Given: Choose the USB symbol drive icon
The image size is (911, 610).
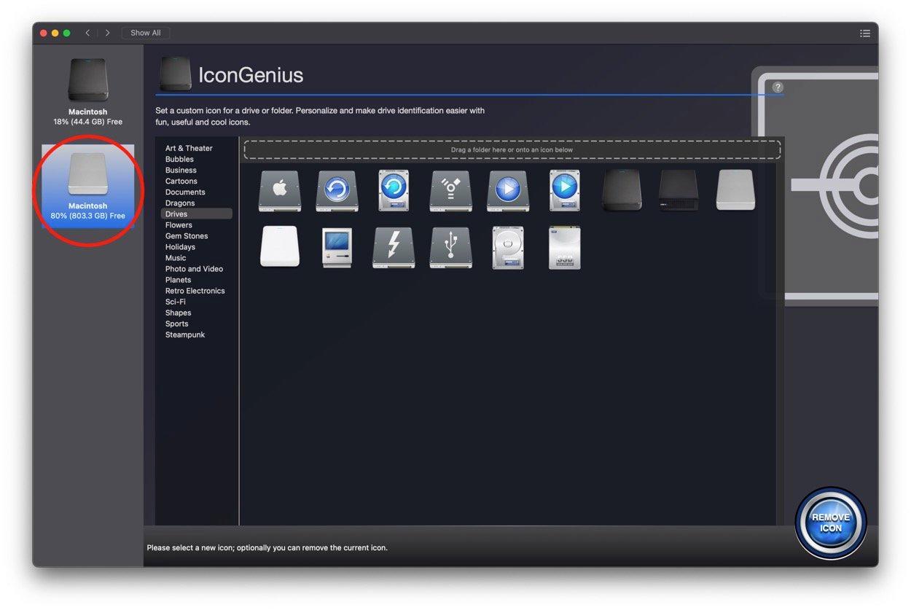Looking at the screenshot, I should 450,246.
